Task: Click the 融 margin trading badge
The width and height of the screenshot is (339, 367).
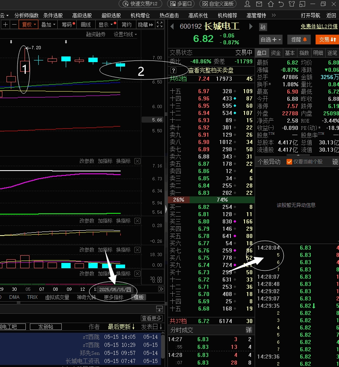Action: pos(263,27)
